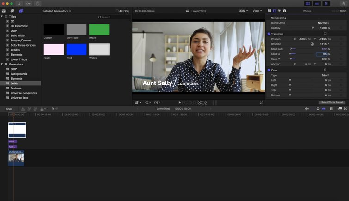Open the Installed Generators dropdown

click(56, 11)
